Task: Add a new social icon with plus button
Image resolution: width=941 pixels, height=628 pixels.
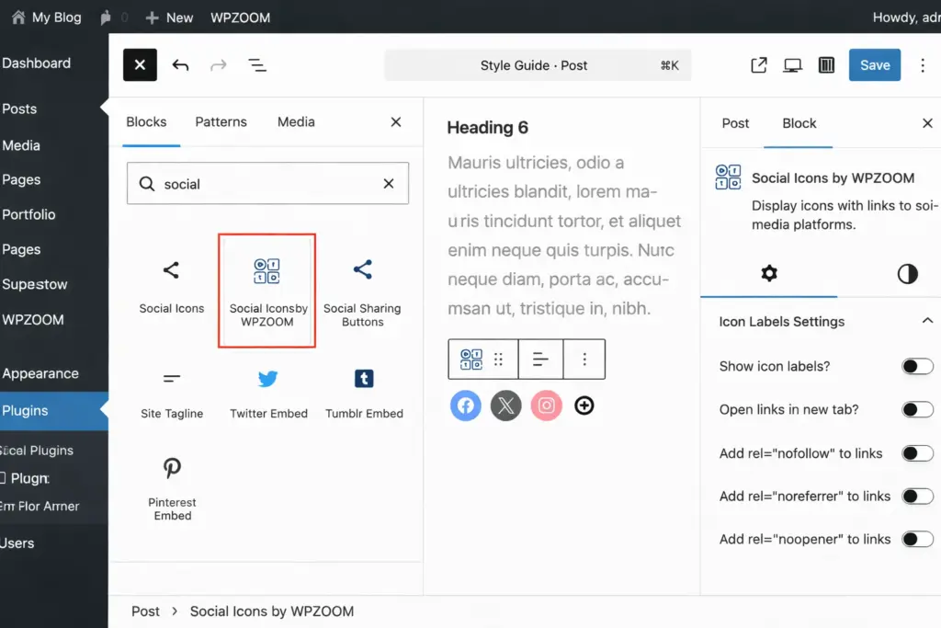Action: pos(584,405)
